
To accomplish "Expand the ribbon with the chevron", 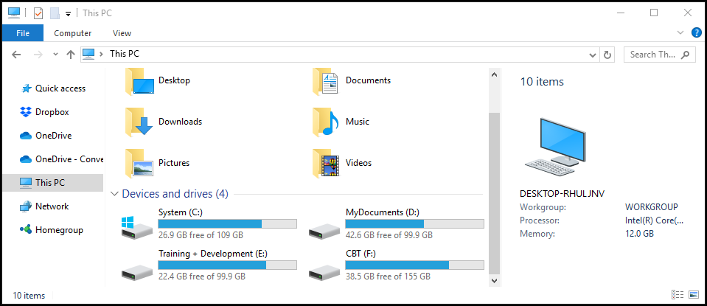I will tap(681, 33).
